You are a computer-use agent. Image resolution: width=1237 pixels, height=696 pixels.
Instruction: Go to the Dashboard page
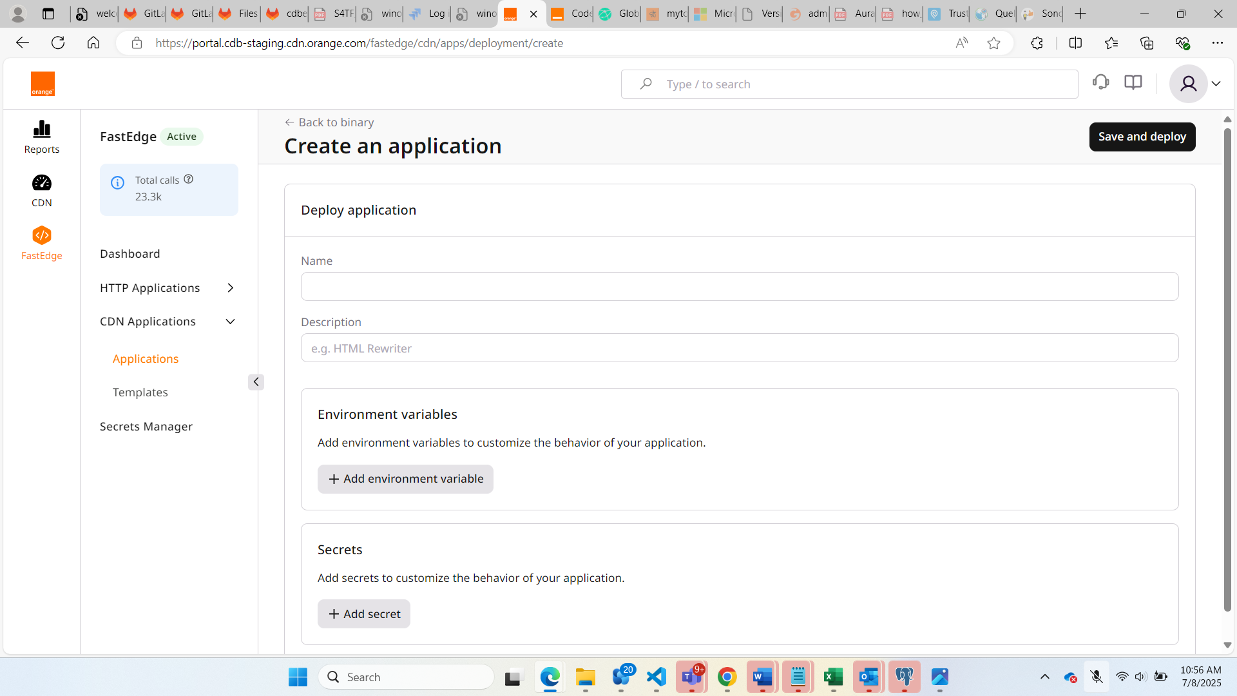(129, 254)
